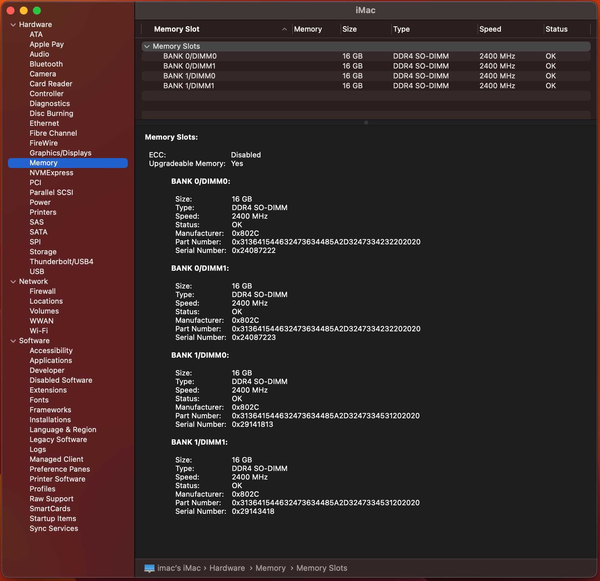Open Wi-Fi under Network
Viewport: 600px width, 581px height.
click(39, 331)
